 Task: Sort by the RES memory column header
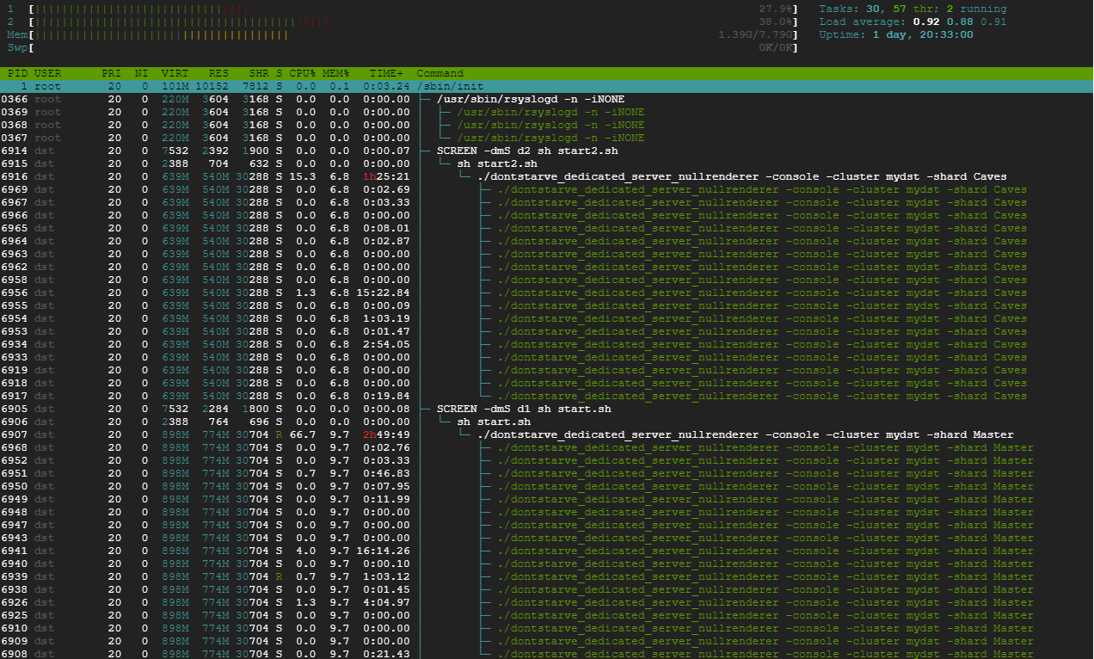[x=218, y=74]
